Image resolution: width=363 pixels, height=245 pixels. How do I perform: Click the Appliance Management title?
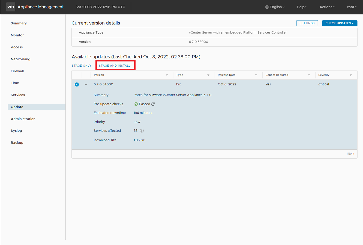tap(41, 7)
